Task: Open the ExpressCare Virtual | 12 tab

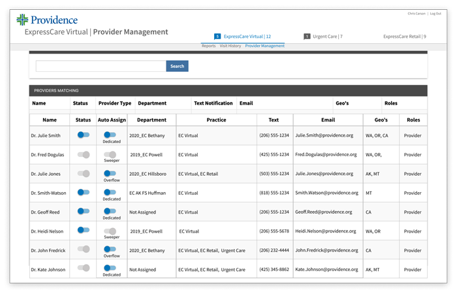Action: point(247,37)
